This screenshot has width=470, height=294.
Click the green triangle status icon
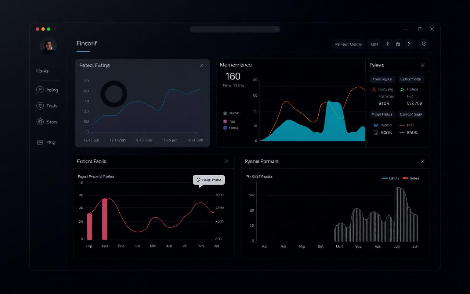(x=402, y=89)
